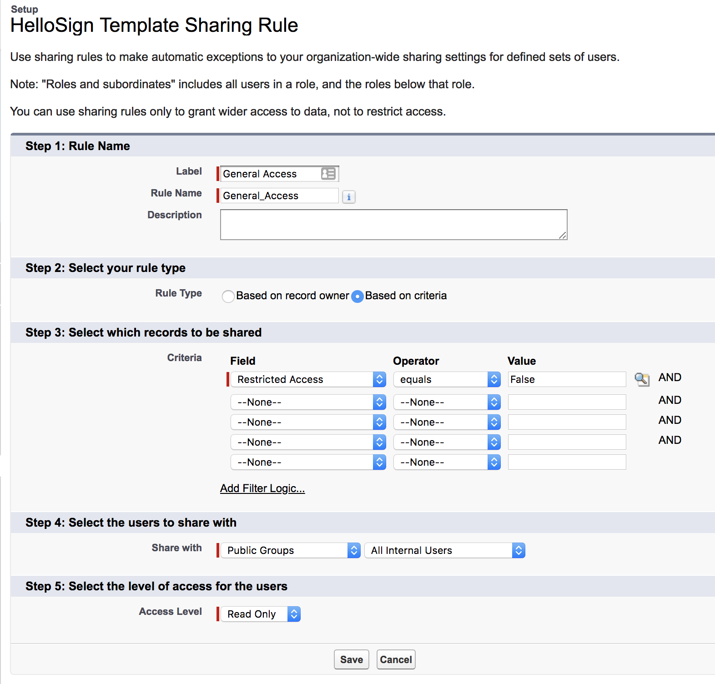
Task: Click the 'Setup' breadcrumb text
Action: point(25,9)
